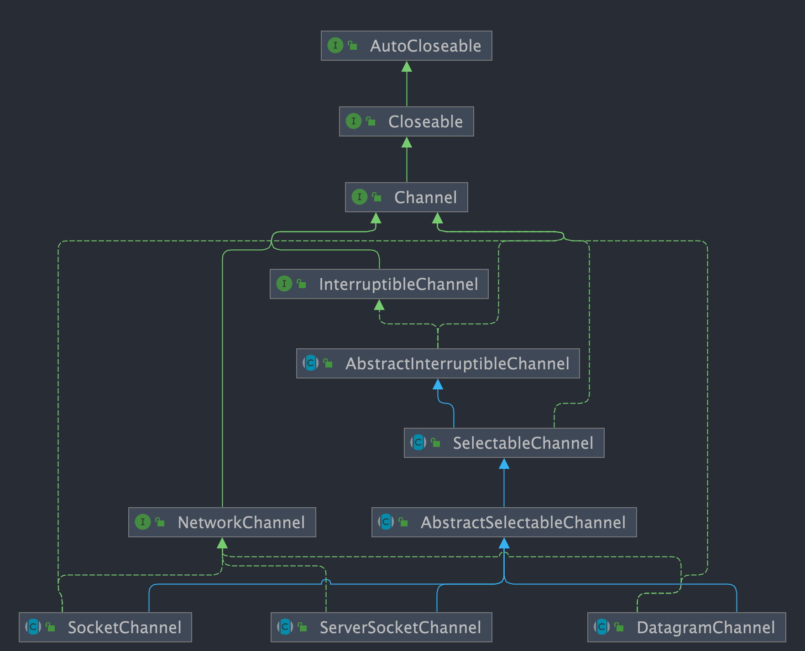
Task: Click the interface icon on Channel node
Action: click(x=361, y=197)
